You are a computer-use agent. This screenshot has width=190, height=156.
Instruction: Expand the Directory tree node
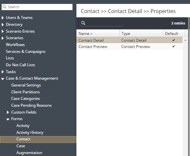tap(3, 24)
